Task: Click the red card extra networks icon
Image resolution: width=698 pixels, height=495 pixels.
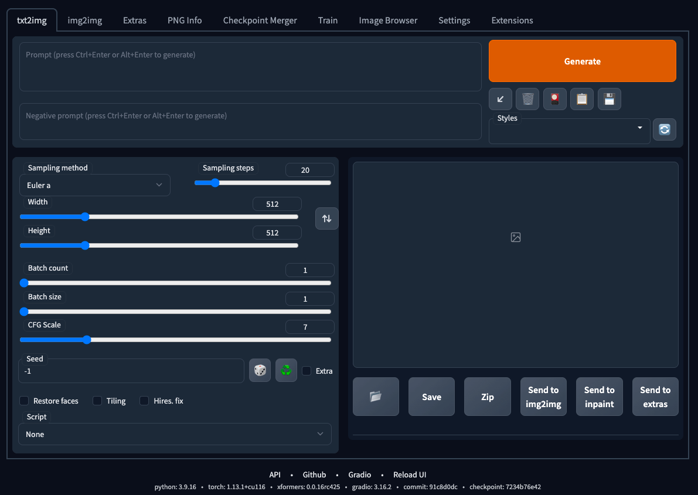Action: (x=554, y=99)
